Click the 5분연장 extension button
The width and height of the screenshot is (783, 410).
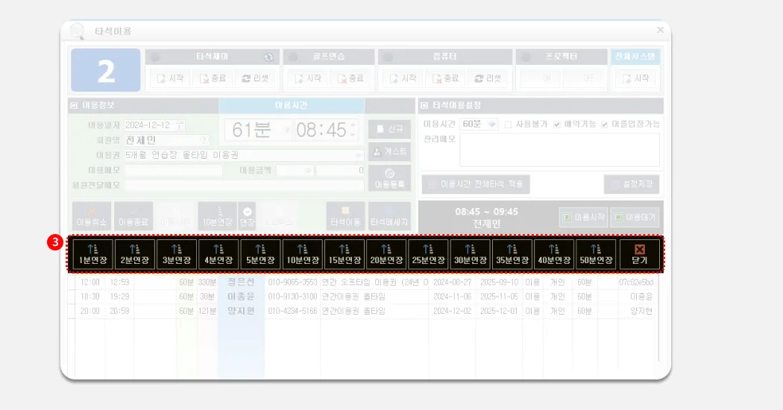coord(261,254)
